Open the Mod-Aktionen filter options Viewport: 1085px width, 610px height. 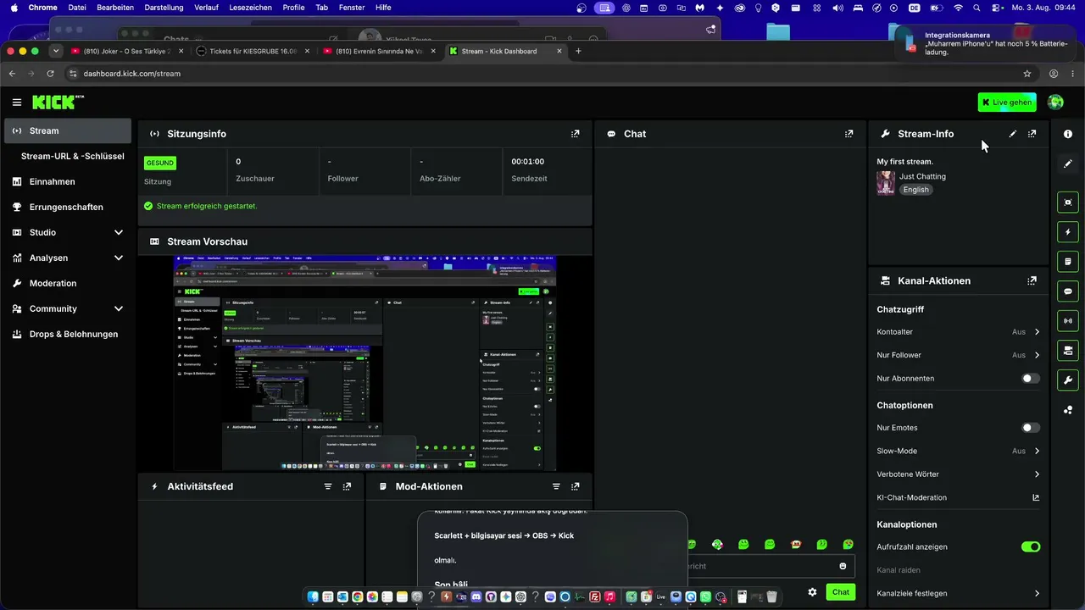[556, 486]
